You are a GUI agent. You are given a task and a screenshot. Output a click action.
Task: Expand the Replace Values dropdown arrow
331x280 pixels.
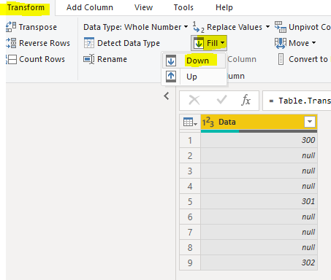(267, 27)
